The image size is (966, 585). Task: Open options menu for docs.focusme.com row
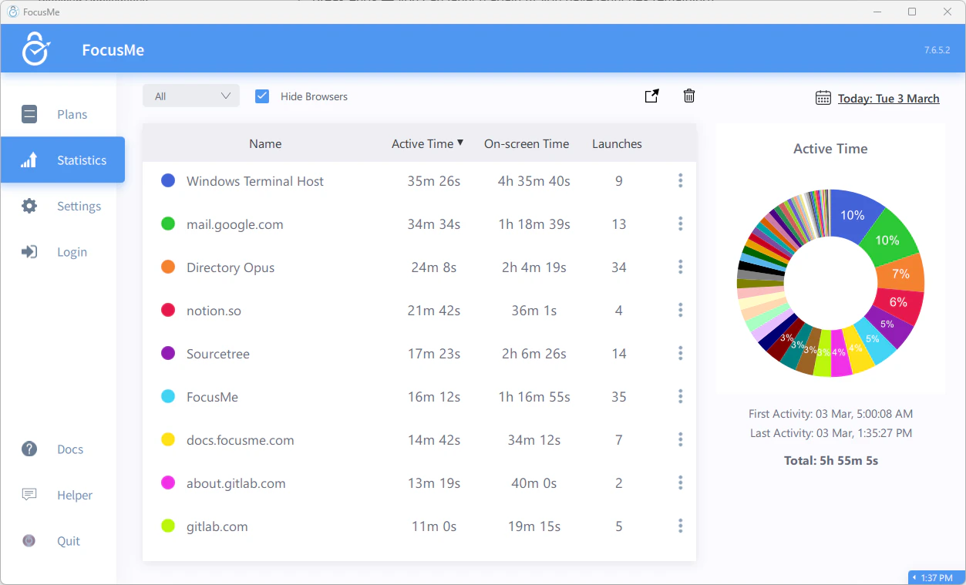tap(680, 439)
